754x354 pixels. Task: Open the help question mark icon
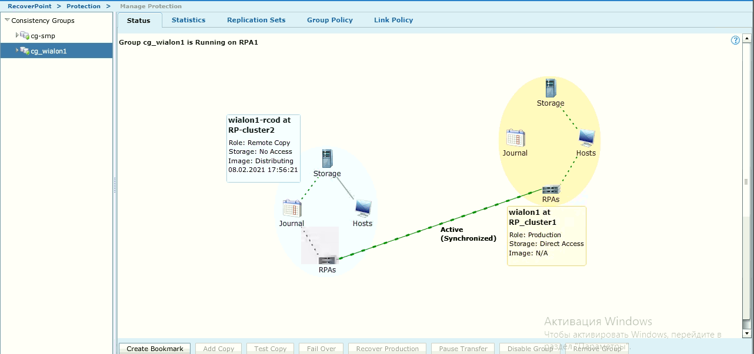(x=735, y=41)
